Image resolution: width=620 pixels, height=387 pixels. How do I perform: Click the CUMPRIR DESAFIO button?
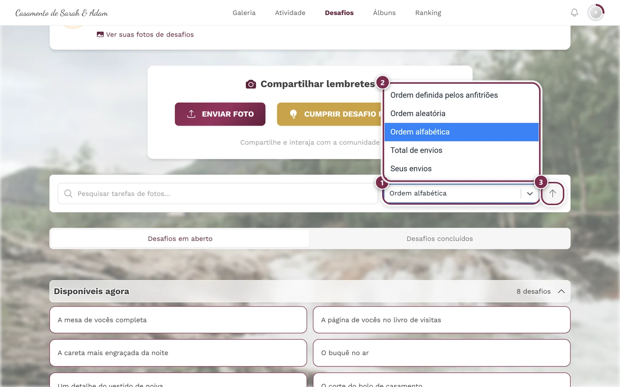[330, 114]
